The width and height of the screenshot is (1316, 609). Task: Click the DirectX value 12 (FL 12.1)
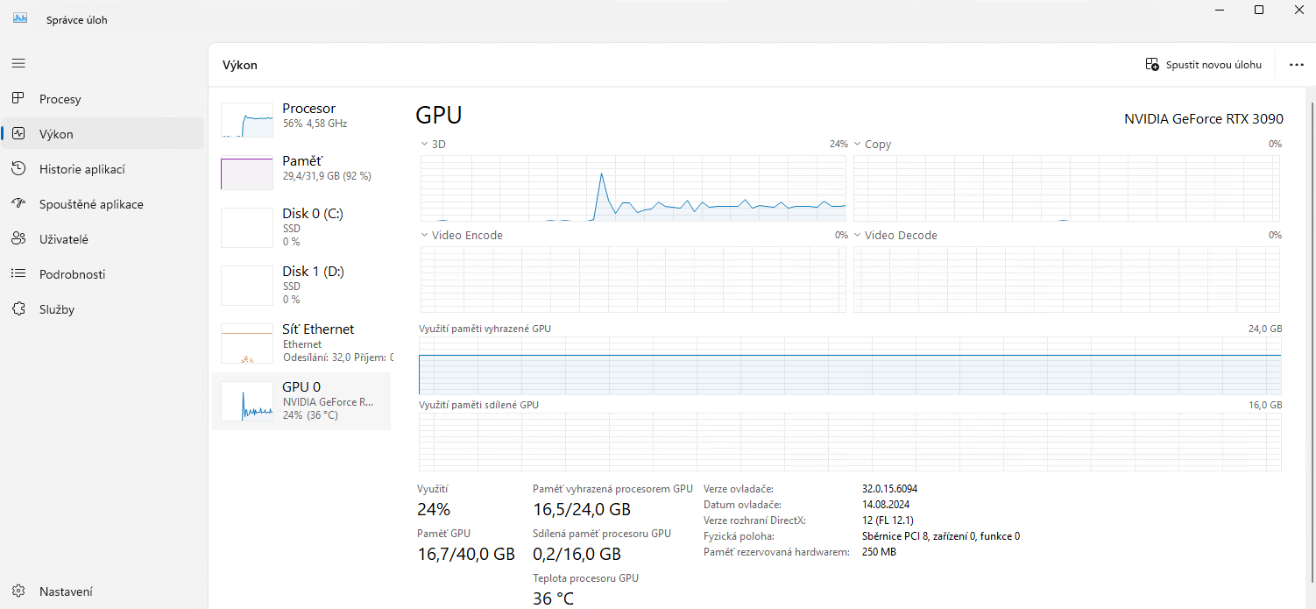(888, 520)
